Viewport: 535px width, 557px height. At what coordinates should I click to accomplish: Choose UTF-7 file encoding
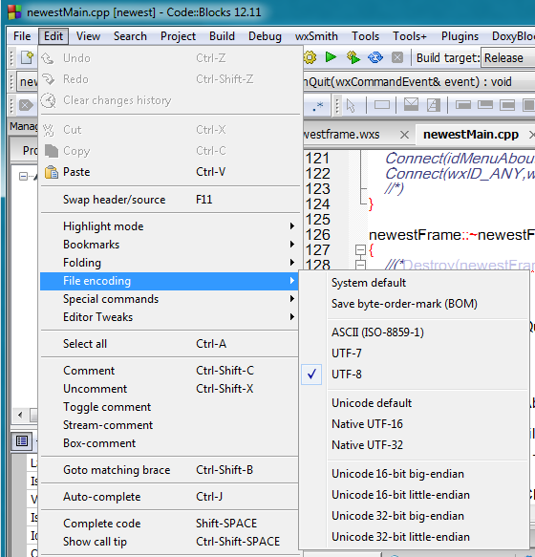pos(414,353)
